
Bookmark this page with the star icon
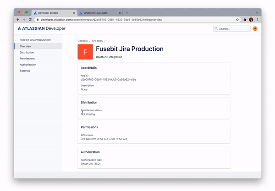(x=237, y=20)
